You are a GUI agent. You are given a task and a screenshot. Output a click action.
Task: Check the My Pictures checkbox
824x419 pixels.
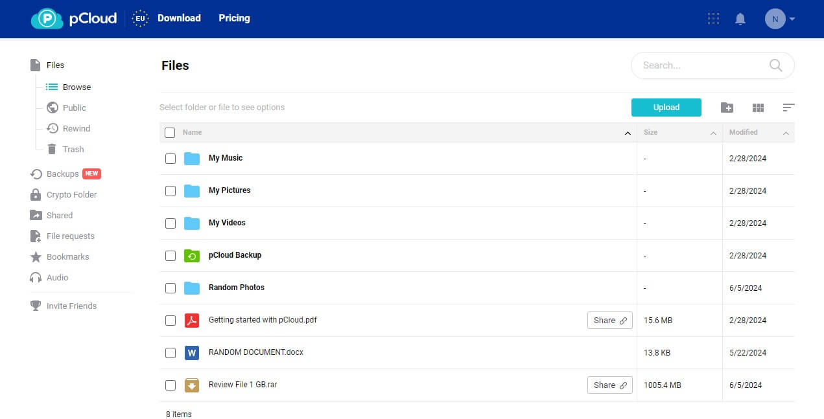tap(171, 191)
